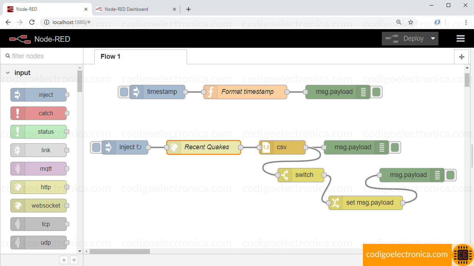
Task: Open the Deploy options dropdown arrow
Action: [433, 38]
